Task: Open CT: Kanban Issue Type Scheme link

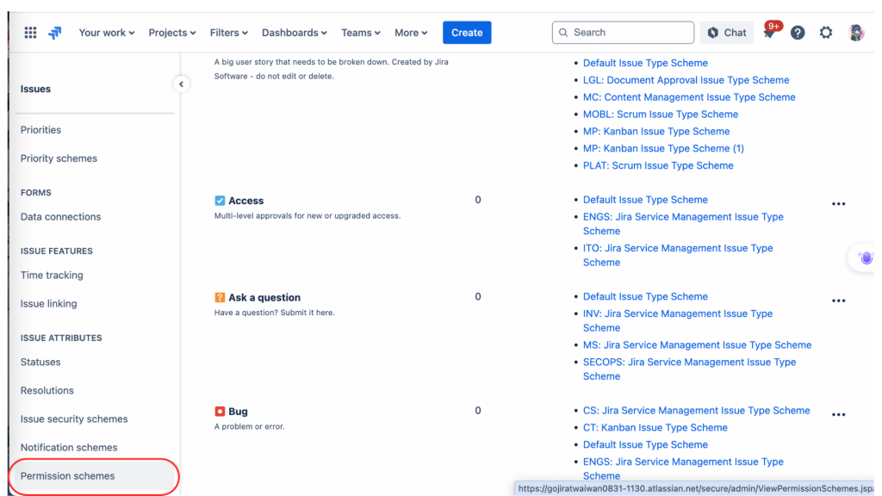Action: point(655,428)
